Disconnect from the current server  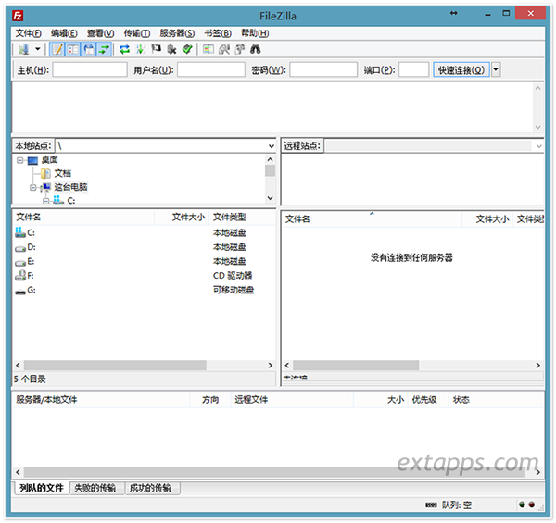pos(172,49)
